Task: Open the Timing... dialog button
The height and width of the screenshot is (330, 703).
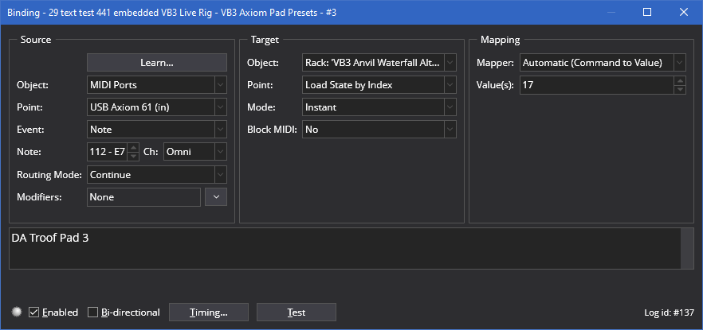Action: [209, 313]
